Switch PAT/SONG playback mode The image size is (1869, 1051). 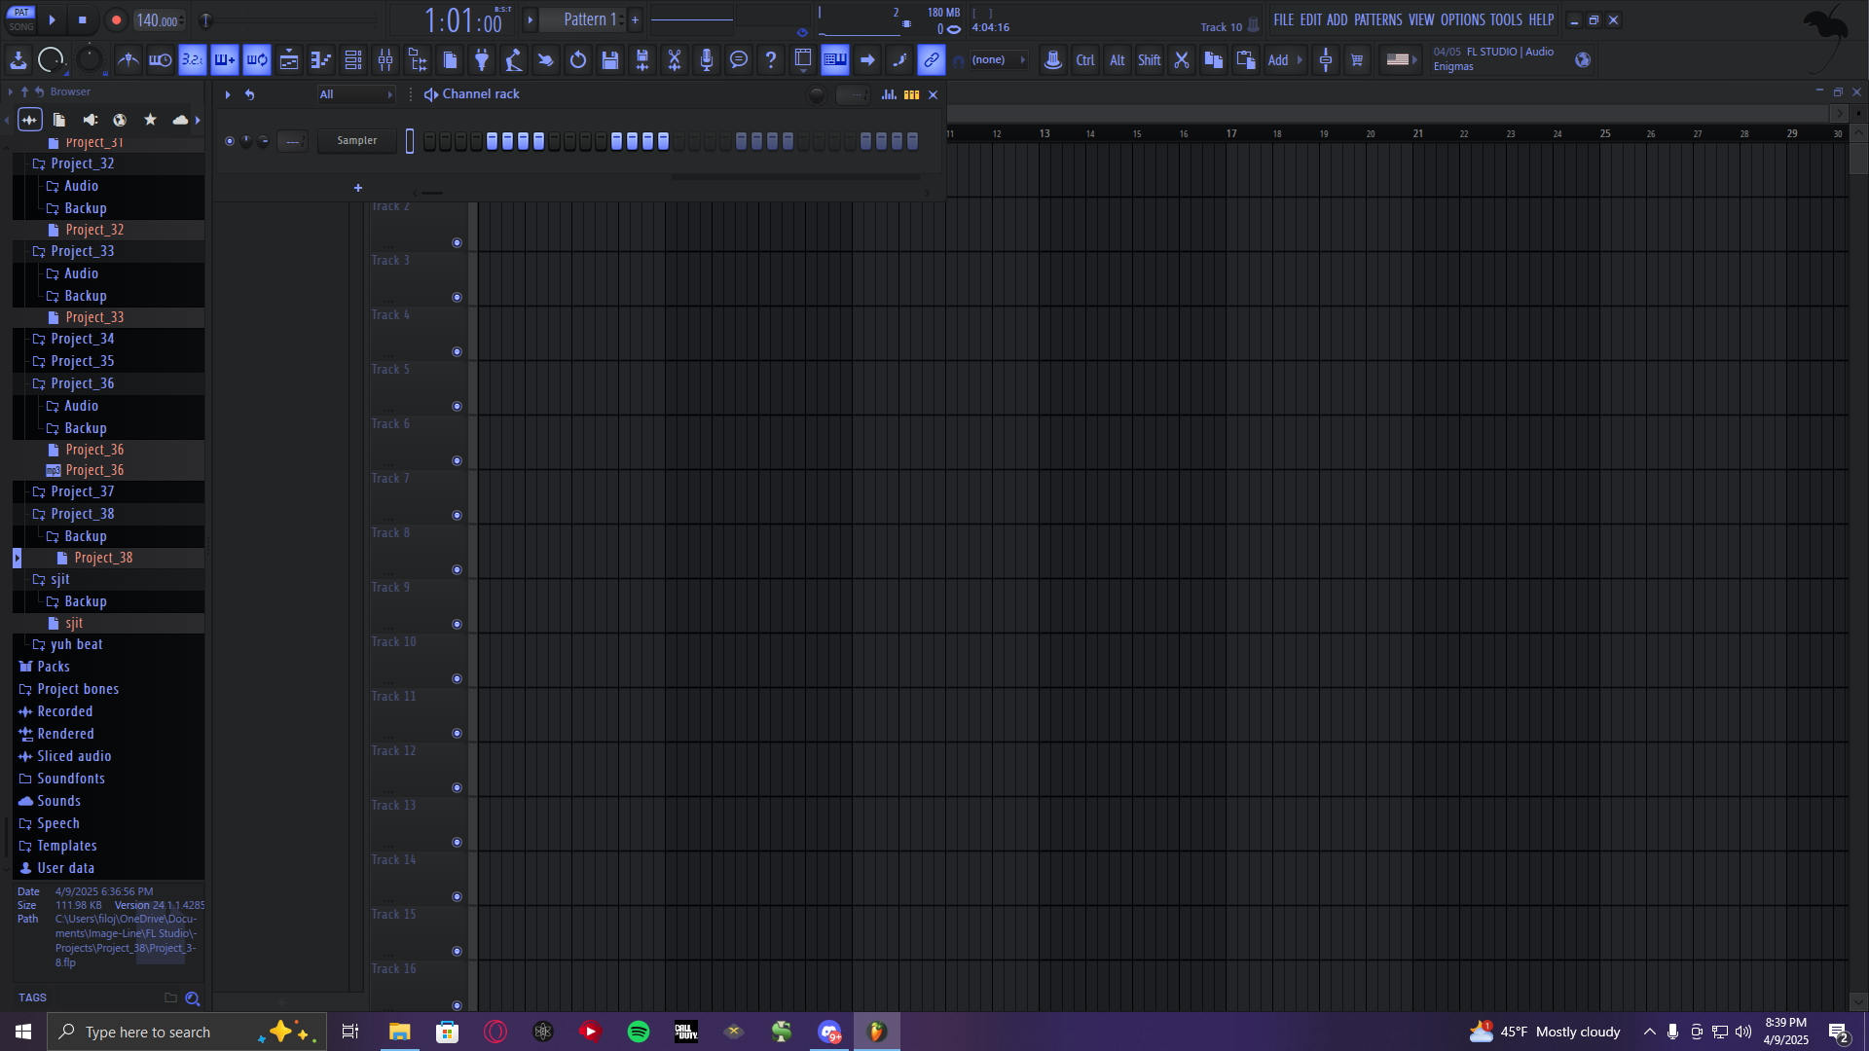coord(21,19)
